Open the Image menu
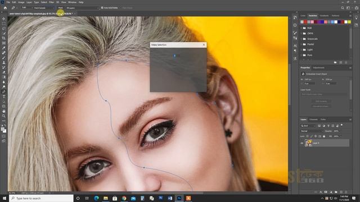 pos(21,2)
